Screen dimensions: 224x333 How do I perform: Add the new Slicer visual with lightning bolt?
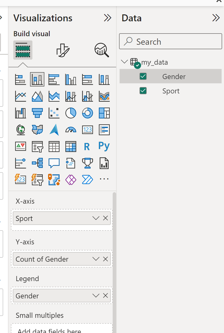point(37,179)
